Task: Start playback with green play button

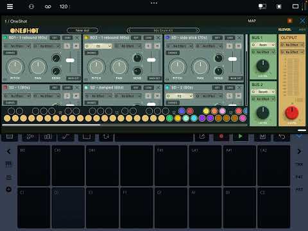Action: pos(241,136)
